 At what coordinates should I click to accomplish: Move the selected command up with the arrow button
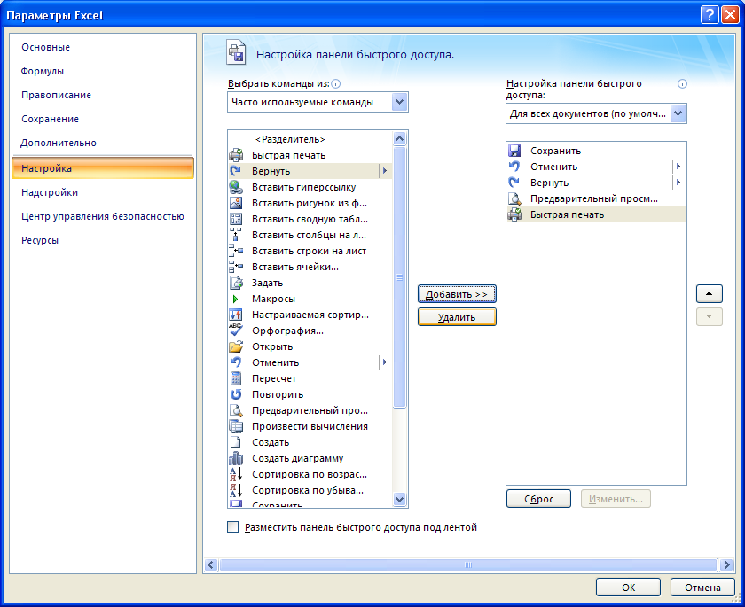point(710,294)
